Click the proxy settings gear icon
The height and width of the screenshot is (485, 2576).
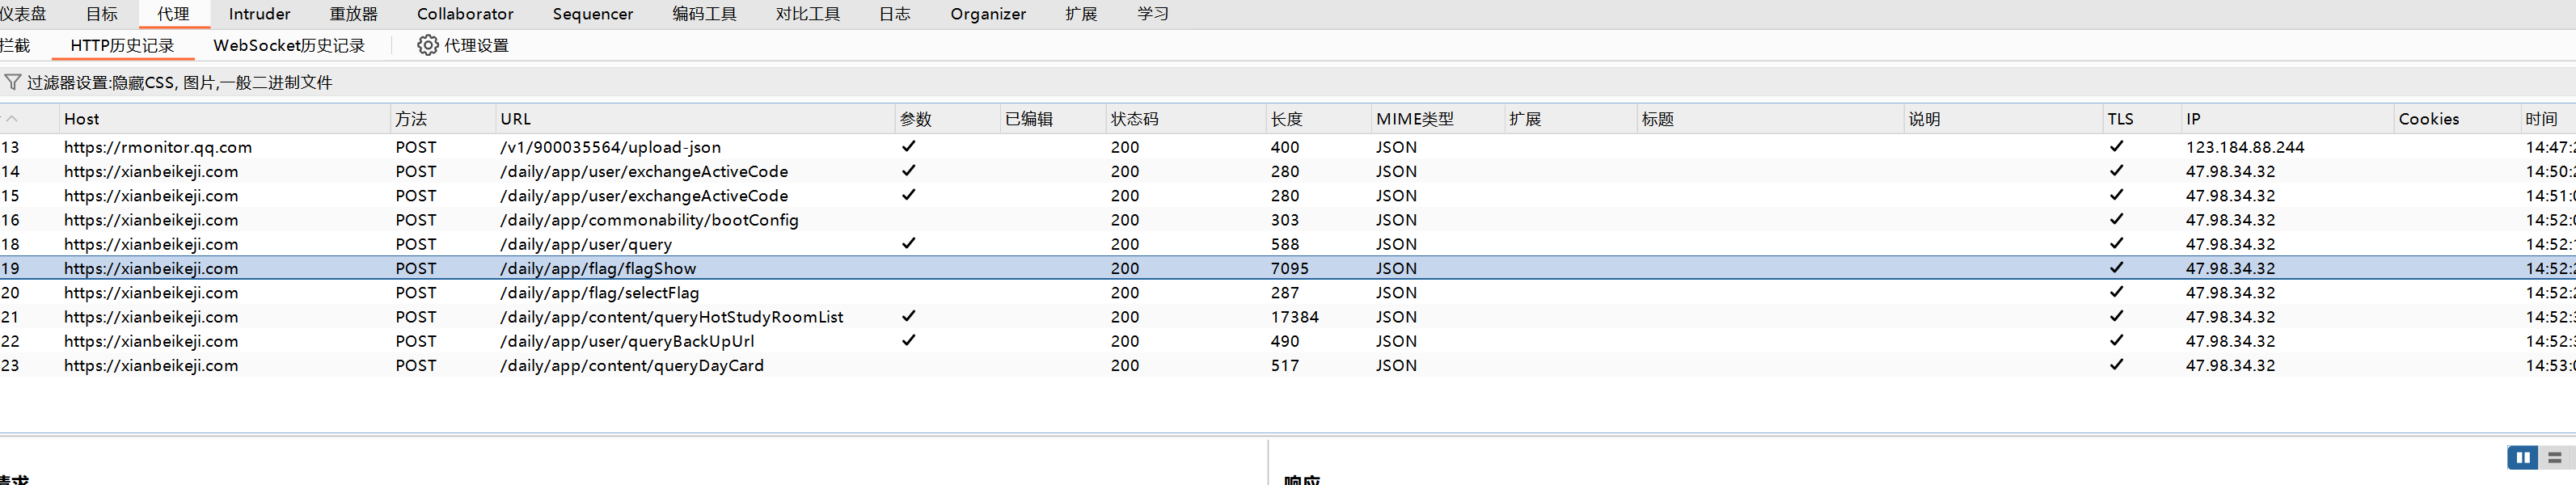click(427, 45)
